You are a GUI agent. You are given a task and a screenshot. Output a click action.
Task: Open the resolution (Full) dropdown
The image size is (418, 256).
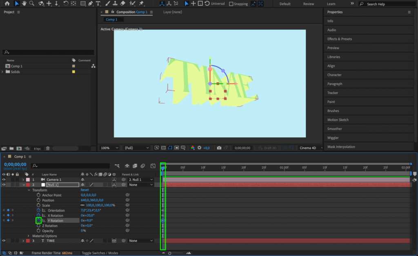point(137,148)
